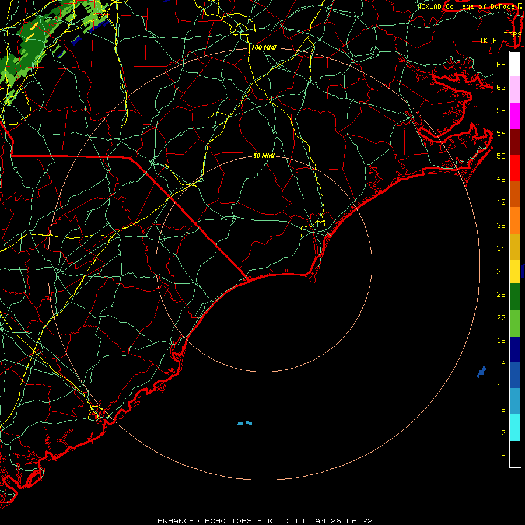Click the KLTX station identifier
This screenshot has width=525, height=525.
pyautogui.click(x=279, y=521)
